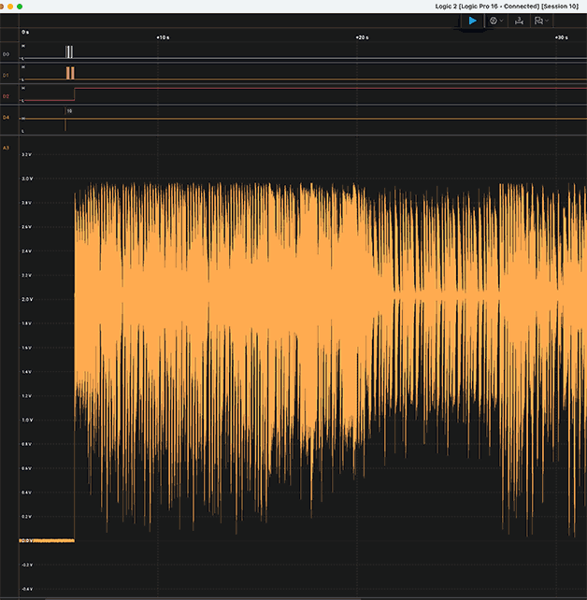This screenshot has height=600, width=587.
Task: Open the annotations/notes toolbar icon
Action: click(x=538, y=21)
